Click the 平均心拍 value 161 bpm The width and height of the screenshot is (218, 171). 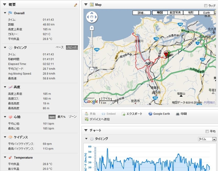(x=49, y=124)
